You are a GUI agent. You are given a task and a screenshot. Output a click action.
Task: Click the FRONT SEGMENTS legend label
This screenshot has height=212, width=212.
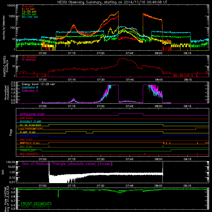tap(36, 204)
